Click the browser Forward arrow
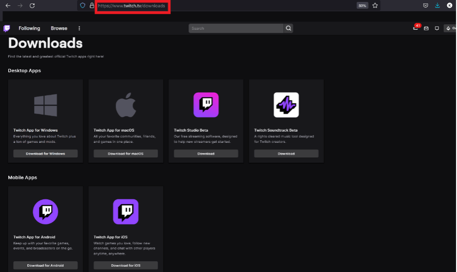 (20, 5)
